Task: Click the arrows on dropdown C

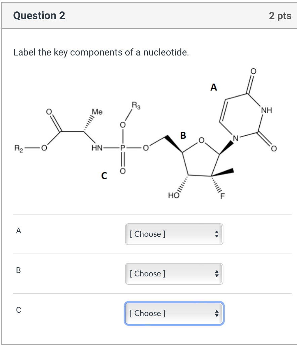Action: click(217, 313)
